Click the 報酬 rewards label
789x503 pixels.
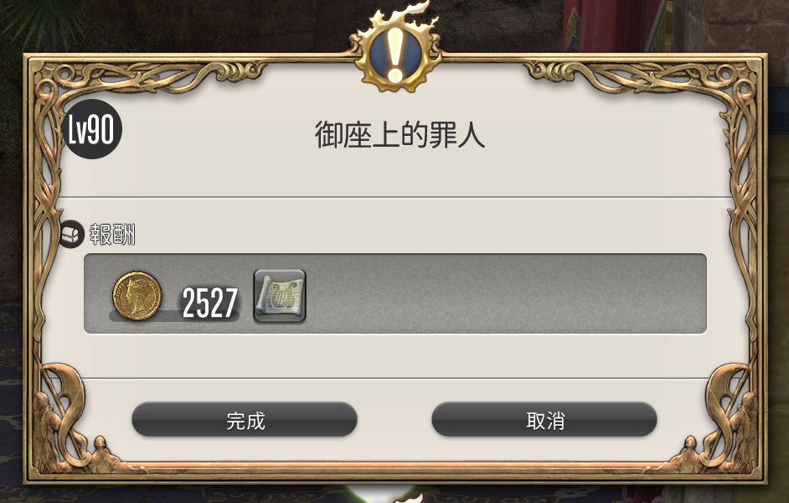tap(112, 235)
